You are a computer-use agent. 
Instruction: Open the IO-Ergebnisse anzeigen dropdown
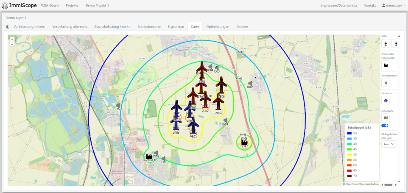click(x=389, y=144)
